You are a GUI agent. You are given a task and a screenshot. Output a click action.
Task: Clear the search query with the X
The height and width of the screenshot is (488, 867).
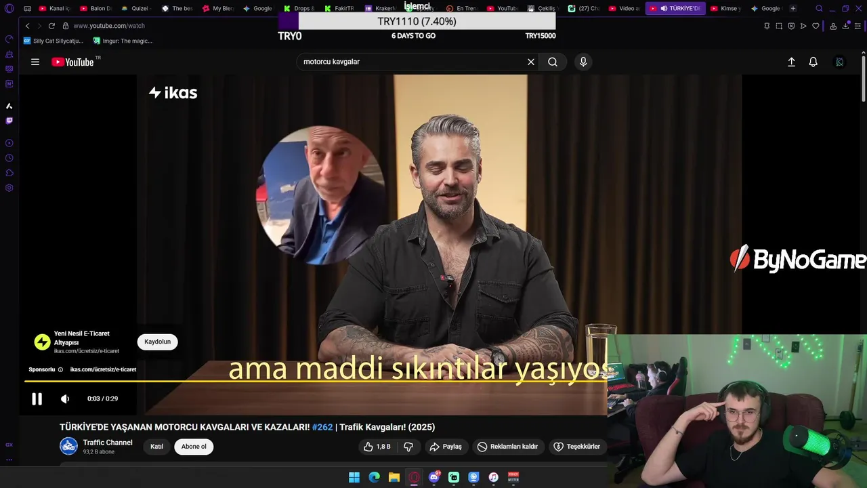click(x=531, y=62)
